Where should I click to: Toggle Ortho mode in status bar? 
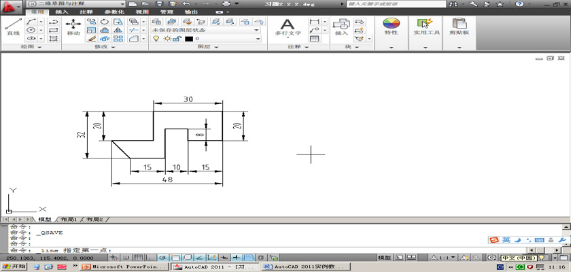pyautogui.click(x=150, y=258)
